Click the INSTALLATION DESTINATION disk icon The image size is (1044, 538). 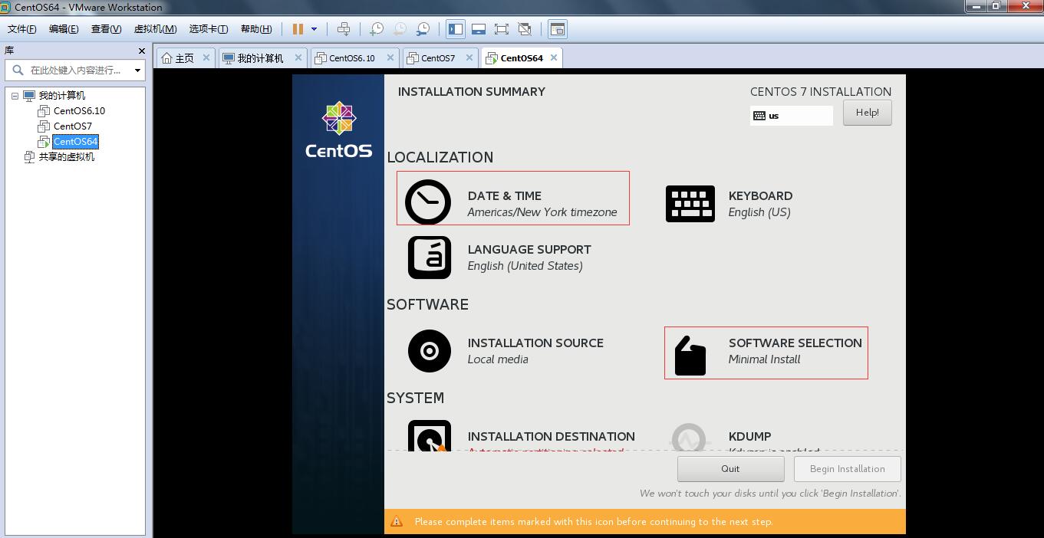click(430, 437)
